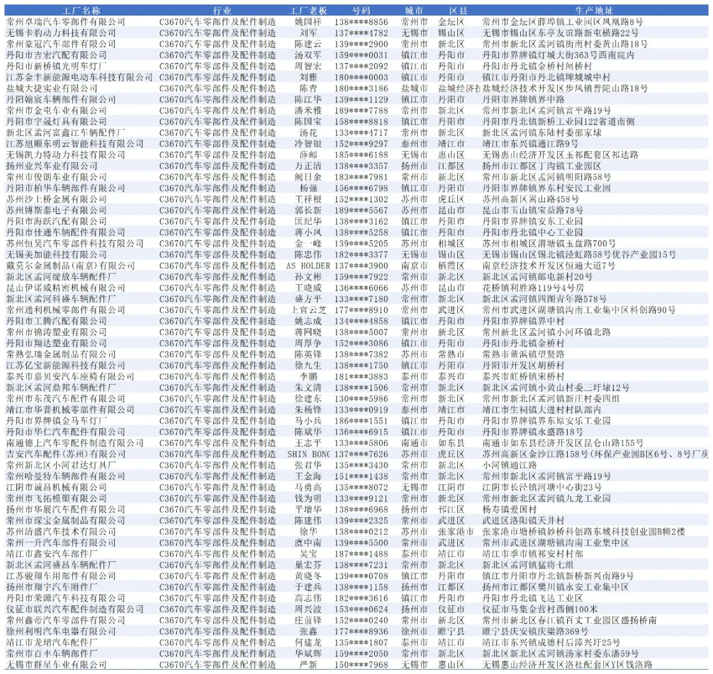
Task: Select cell 丹阳市新桥镇光明车灯厂
Action: 56,66
